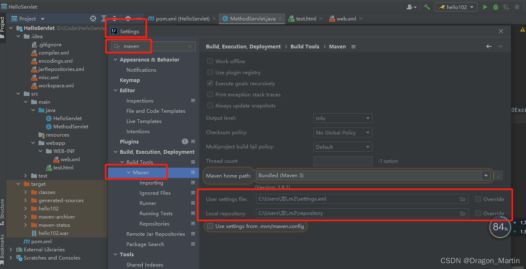Open Multiproject build fail policy dropdown
This screenshot has width=526, height=269.
[343, 147]
